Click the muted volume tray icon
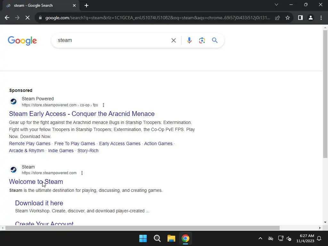The width and height of the screenshot is (328, 246). pyautogui.click(x=289, y=238)
